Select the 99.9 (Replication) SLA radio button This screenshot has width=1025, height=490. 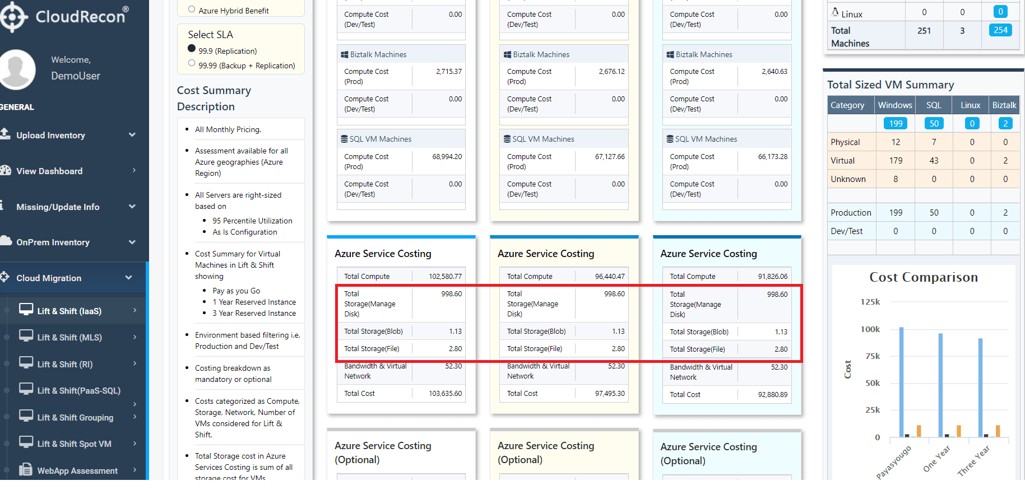192,49
